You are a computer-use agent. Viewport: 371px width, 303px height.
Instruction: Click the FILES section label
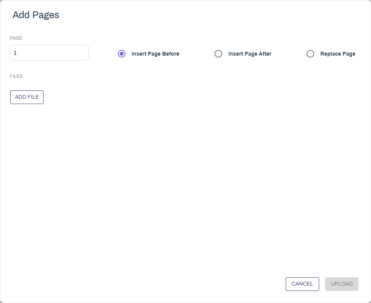(x=16, y=76)
